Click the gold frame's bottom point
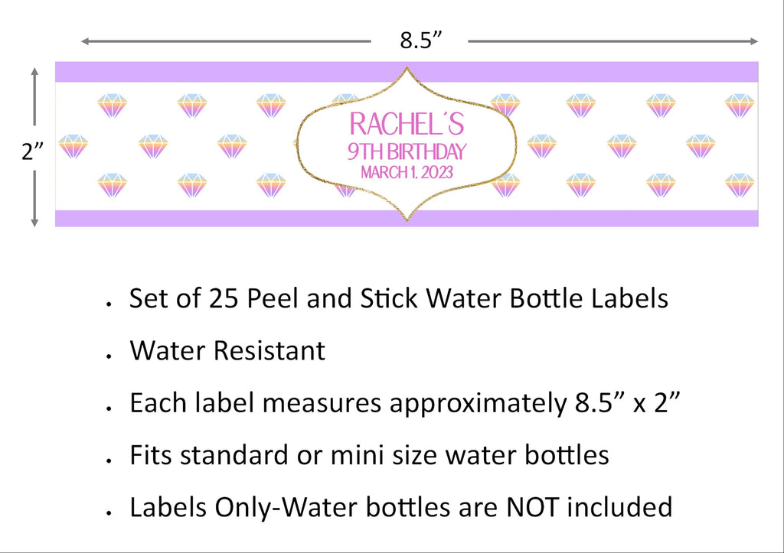 pyautogui.click(x=407, y=218)
